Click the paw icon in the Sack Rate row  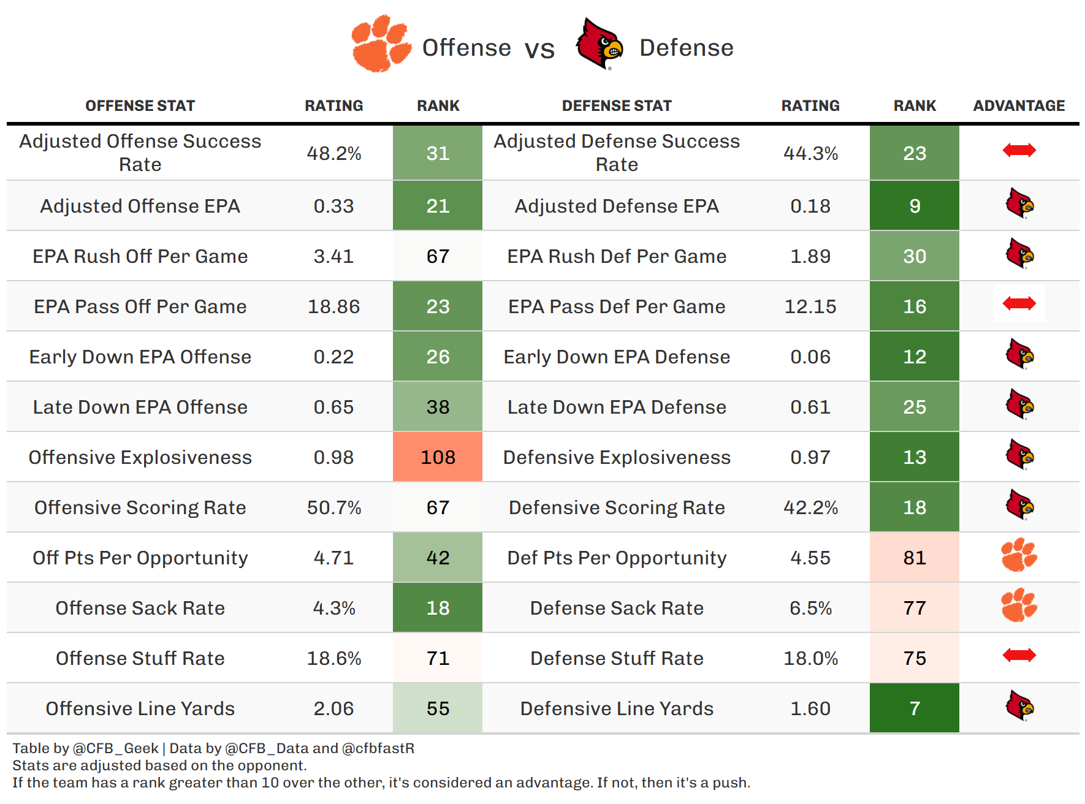point(1019,605)
